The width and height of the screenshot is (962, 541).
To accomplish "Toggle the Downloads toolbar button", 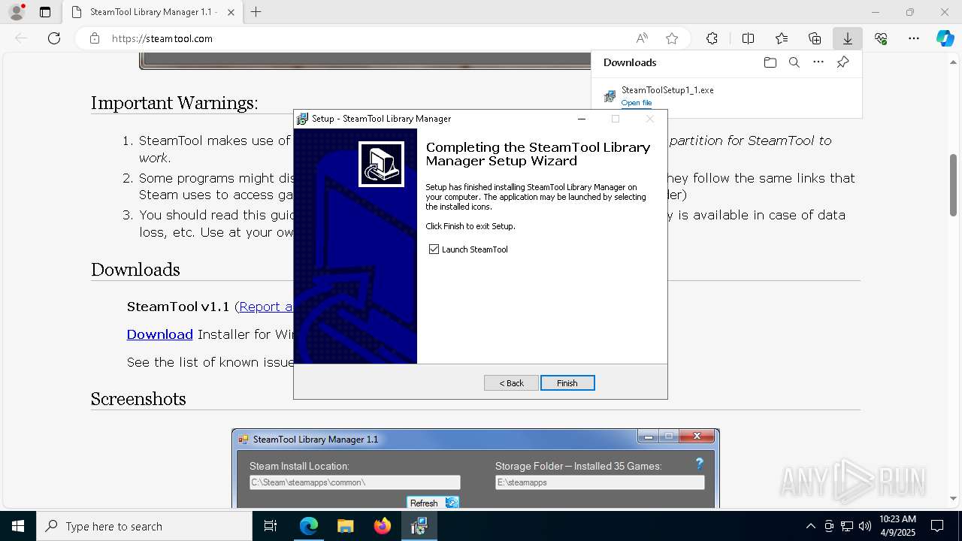I will point(847,38).
